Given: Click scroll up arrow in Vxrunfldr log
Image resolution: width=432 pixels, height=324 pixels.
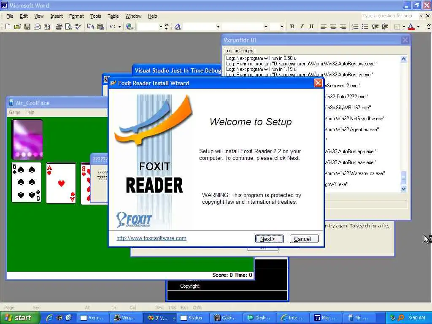Looking at the screenshot, I should (404, 59).
